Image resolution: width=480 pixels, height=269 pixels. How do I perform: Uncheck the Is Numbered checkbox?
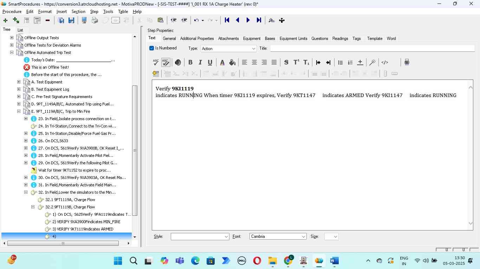(x=151, y=48)
